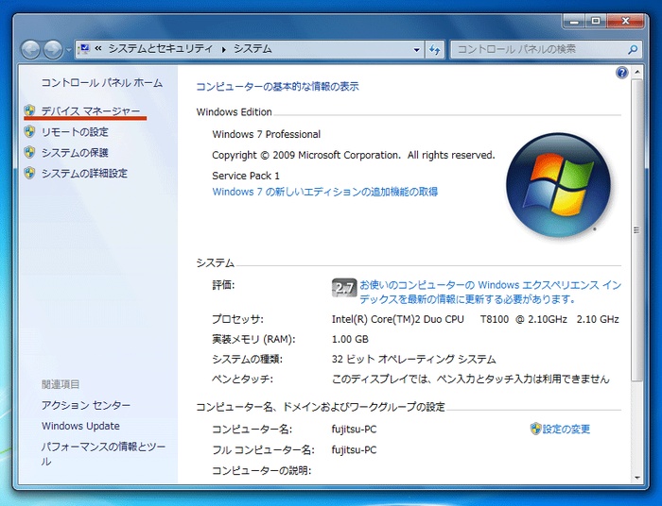The height and width of the screenshot is (506, 662).
Task: Go to コントロール パネル ホーム
Action: pos(102,82)
